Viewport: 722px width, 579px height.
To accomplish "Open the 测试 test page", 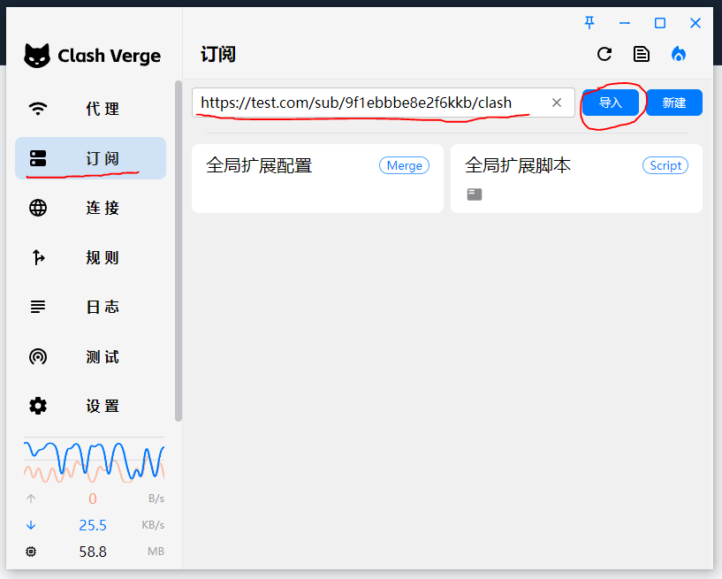I will tap(90, 357).
